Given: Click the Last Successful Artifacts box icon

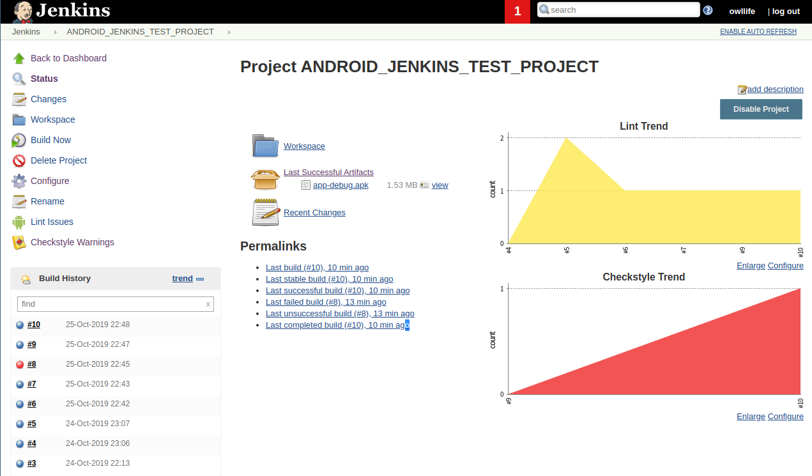Looking at the screenshot, I should pos(266,179).
